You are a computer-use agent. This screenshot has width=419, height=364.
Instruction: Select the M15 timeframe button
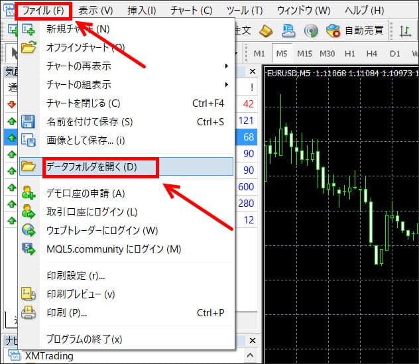coord(305,54)
